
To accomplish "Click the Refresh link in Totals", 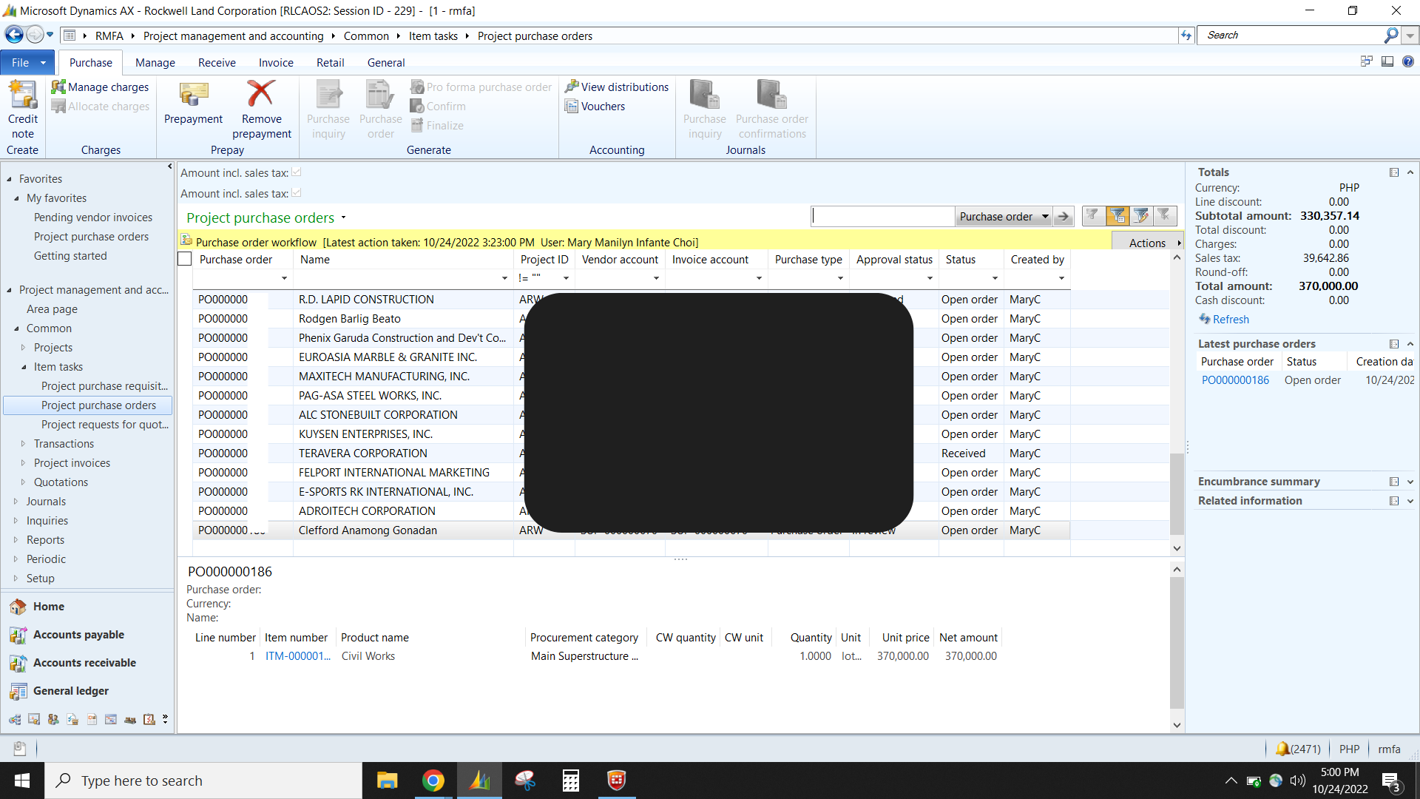I will 1230,319.
